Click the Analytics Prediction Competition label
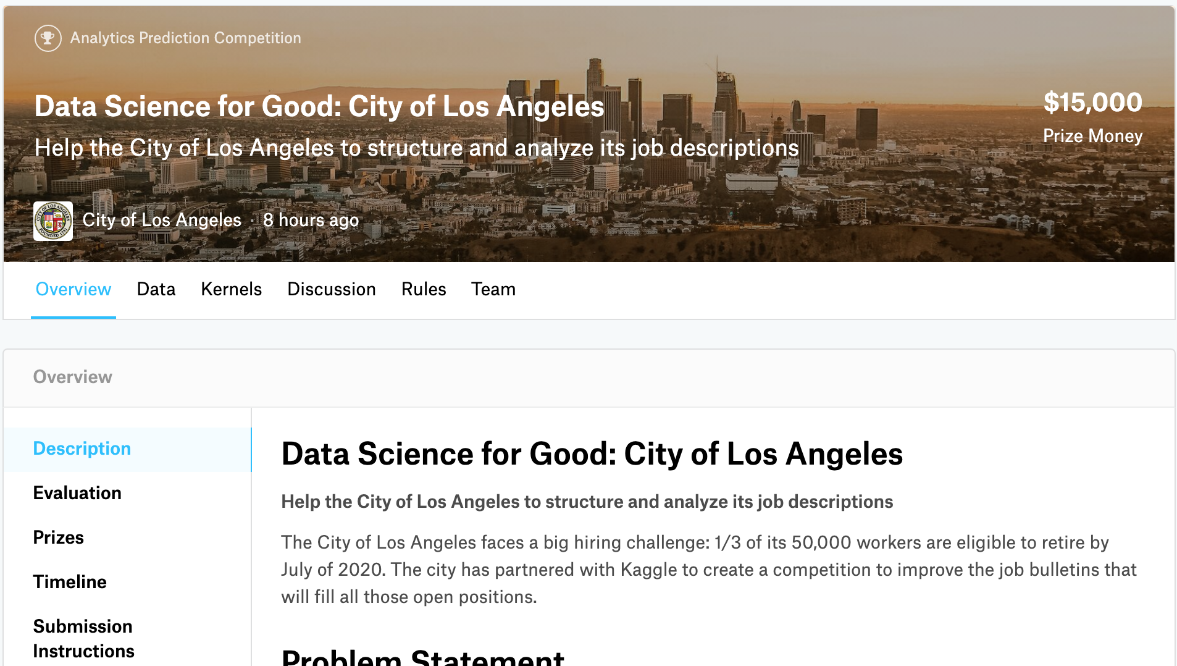 point(185,38)
